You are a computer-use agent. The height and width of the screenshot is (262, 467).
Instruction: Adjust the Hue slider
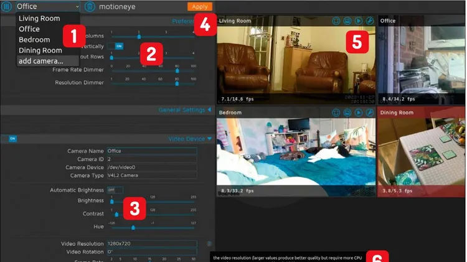click(x=153, y=228)
